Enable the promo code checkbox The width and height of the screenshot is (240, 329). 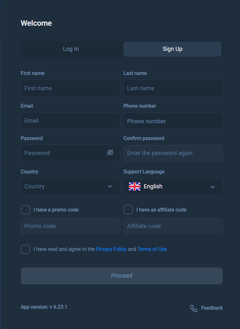tap(26, 210)
